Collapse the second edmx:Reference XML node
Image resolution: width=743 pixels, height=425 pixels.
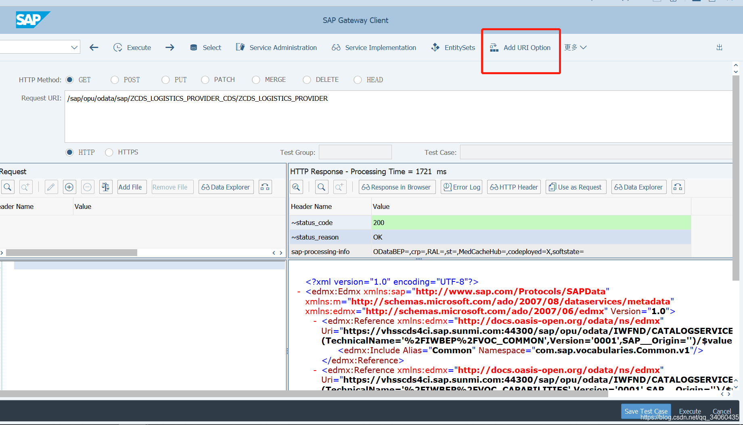click(315, 370)
